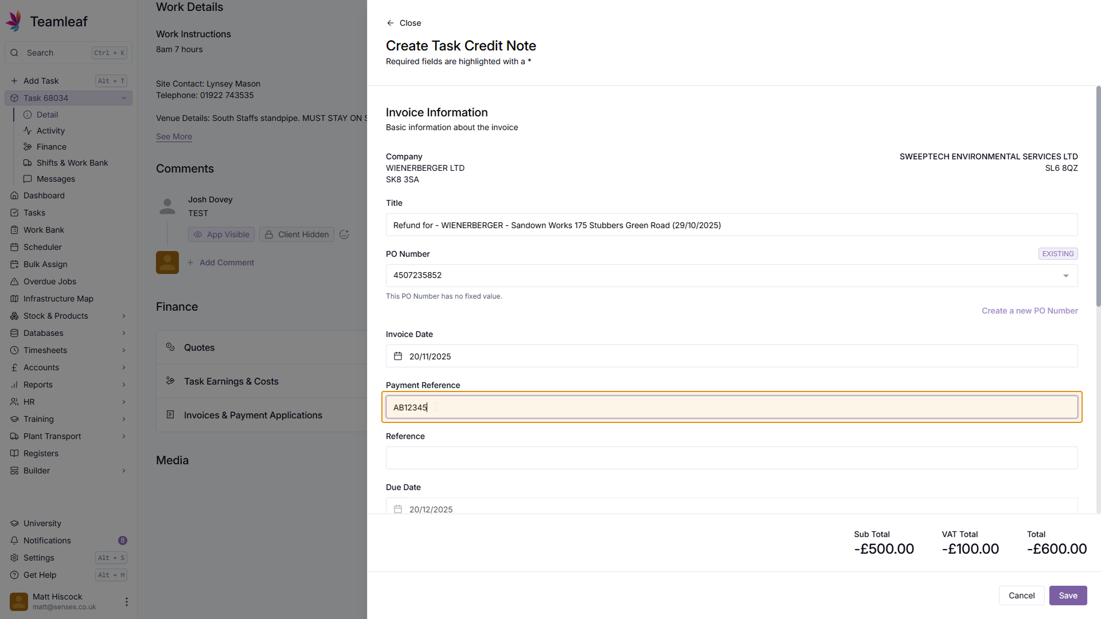Viewport: 1101px width, 619px height.
Task: Open user options three-dot menu
Action: point(126,602)
